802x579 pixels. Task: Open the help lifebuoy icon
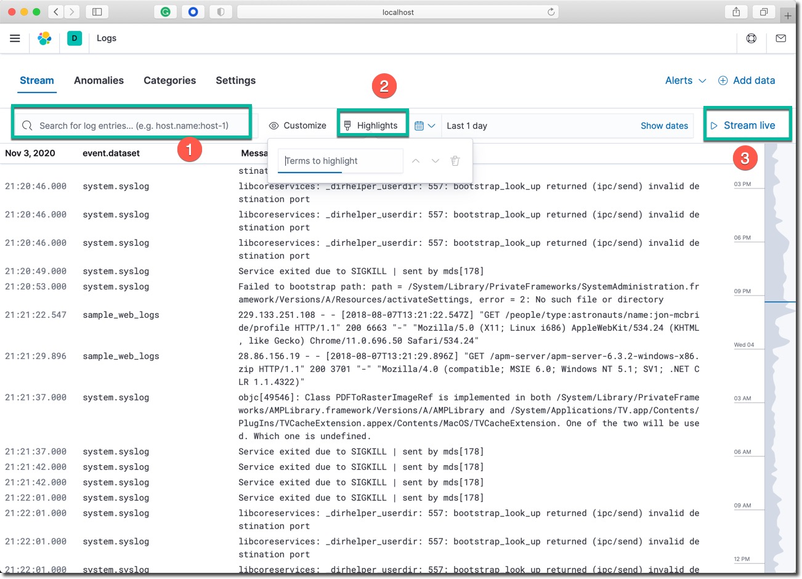pos(751,38)
